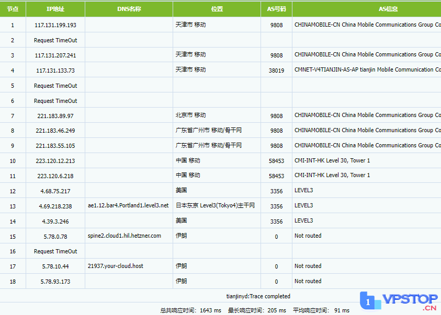Click location 天津市 移动 in node 1 row

click(x=191, y=25)
